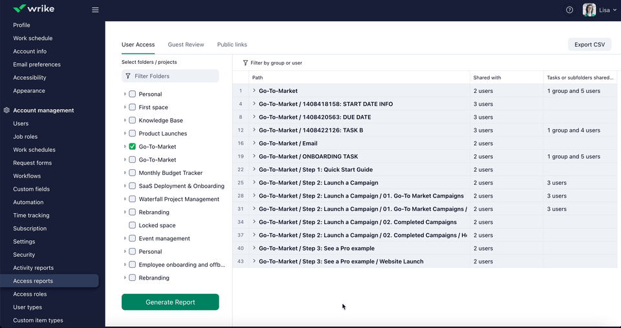This screenshot has height=328, width=621.
Task: Click the Generate Report button
Action: pos(170,302)
